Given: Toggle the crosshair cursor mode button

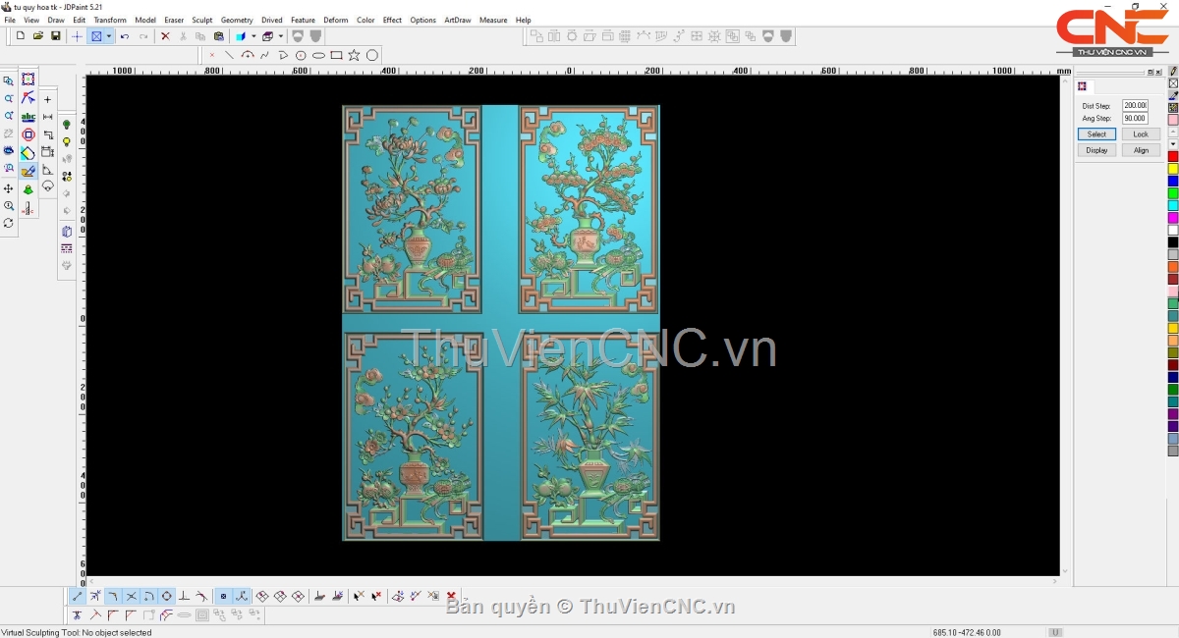Looking at the screenshot, I should click(77, 36).
